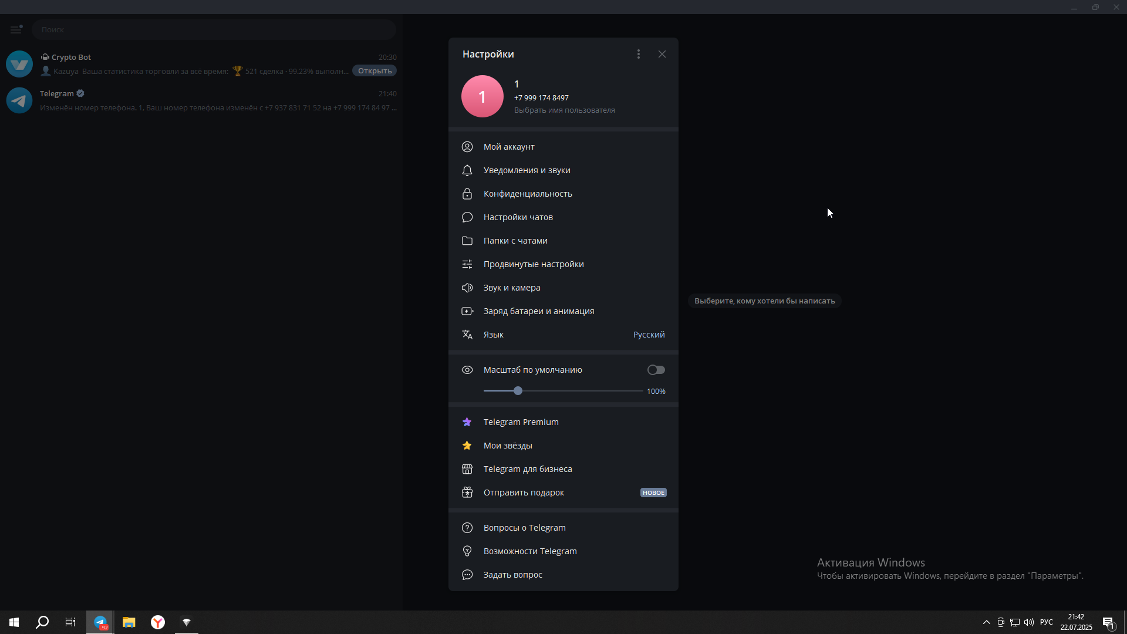
Task: Open Конфиденциальность settings
Action: [563, 194]
